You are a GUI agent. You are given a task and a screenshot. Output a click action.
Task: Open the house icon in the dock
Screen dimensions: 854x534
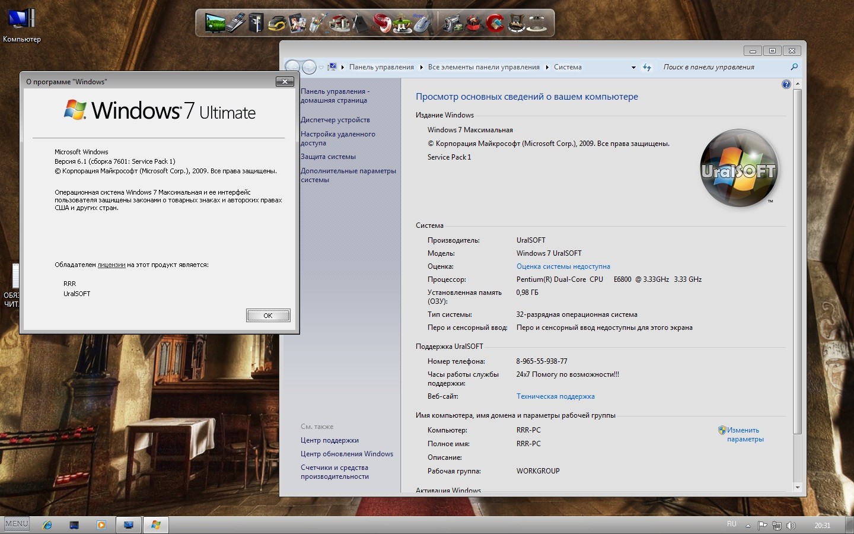click(339, 23)
